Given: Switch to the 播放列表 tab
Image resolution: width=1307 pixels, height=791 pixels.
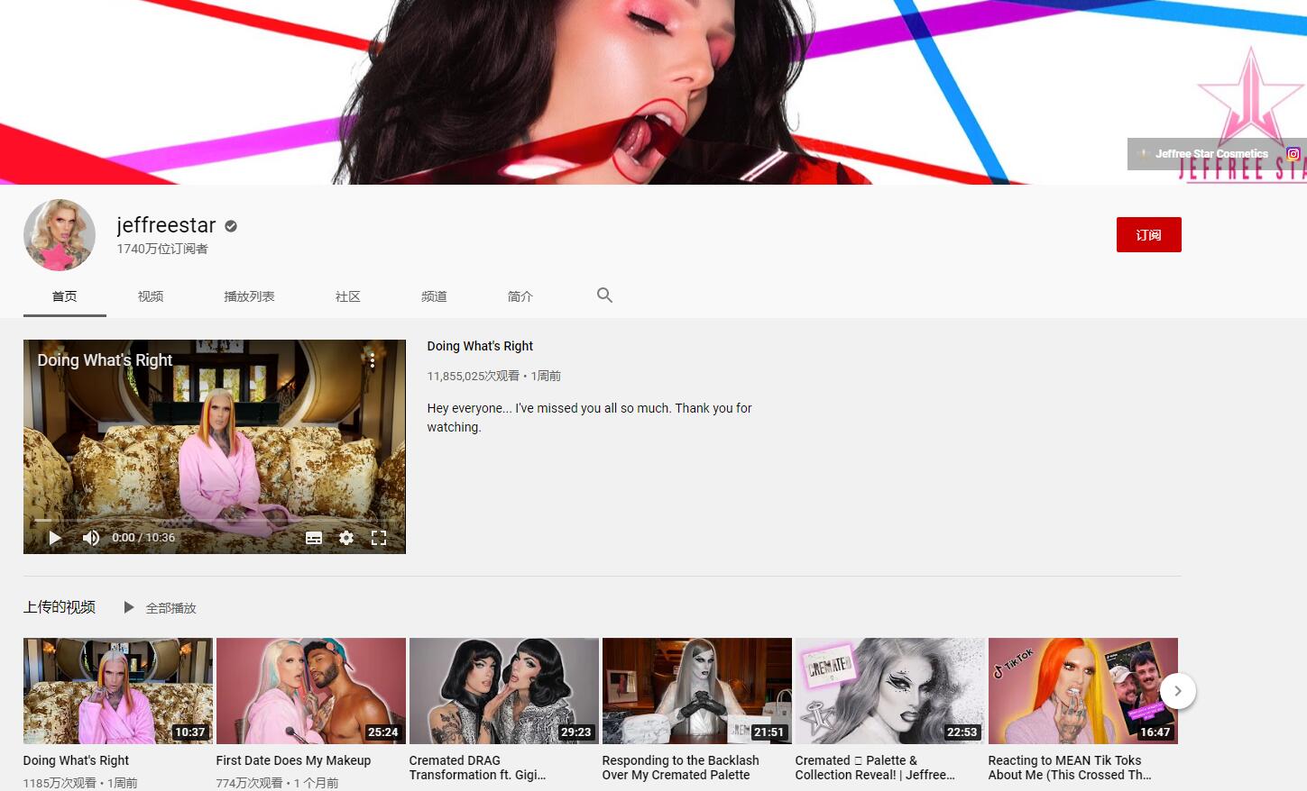Looking at the screenshot, I should click(x=249, y=296).
